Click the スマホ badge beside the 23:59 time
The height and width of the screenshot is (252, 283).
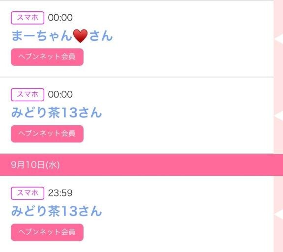(28, 193)
